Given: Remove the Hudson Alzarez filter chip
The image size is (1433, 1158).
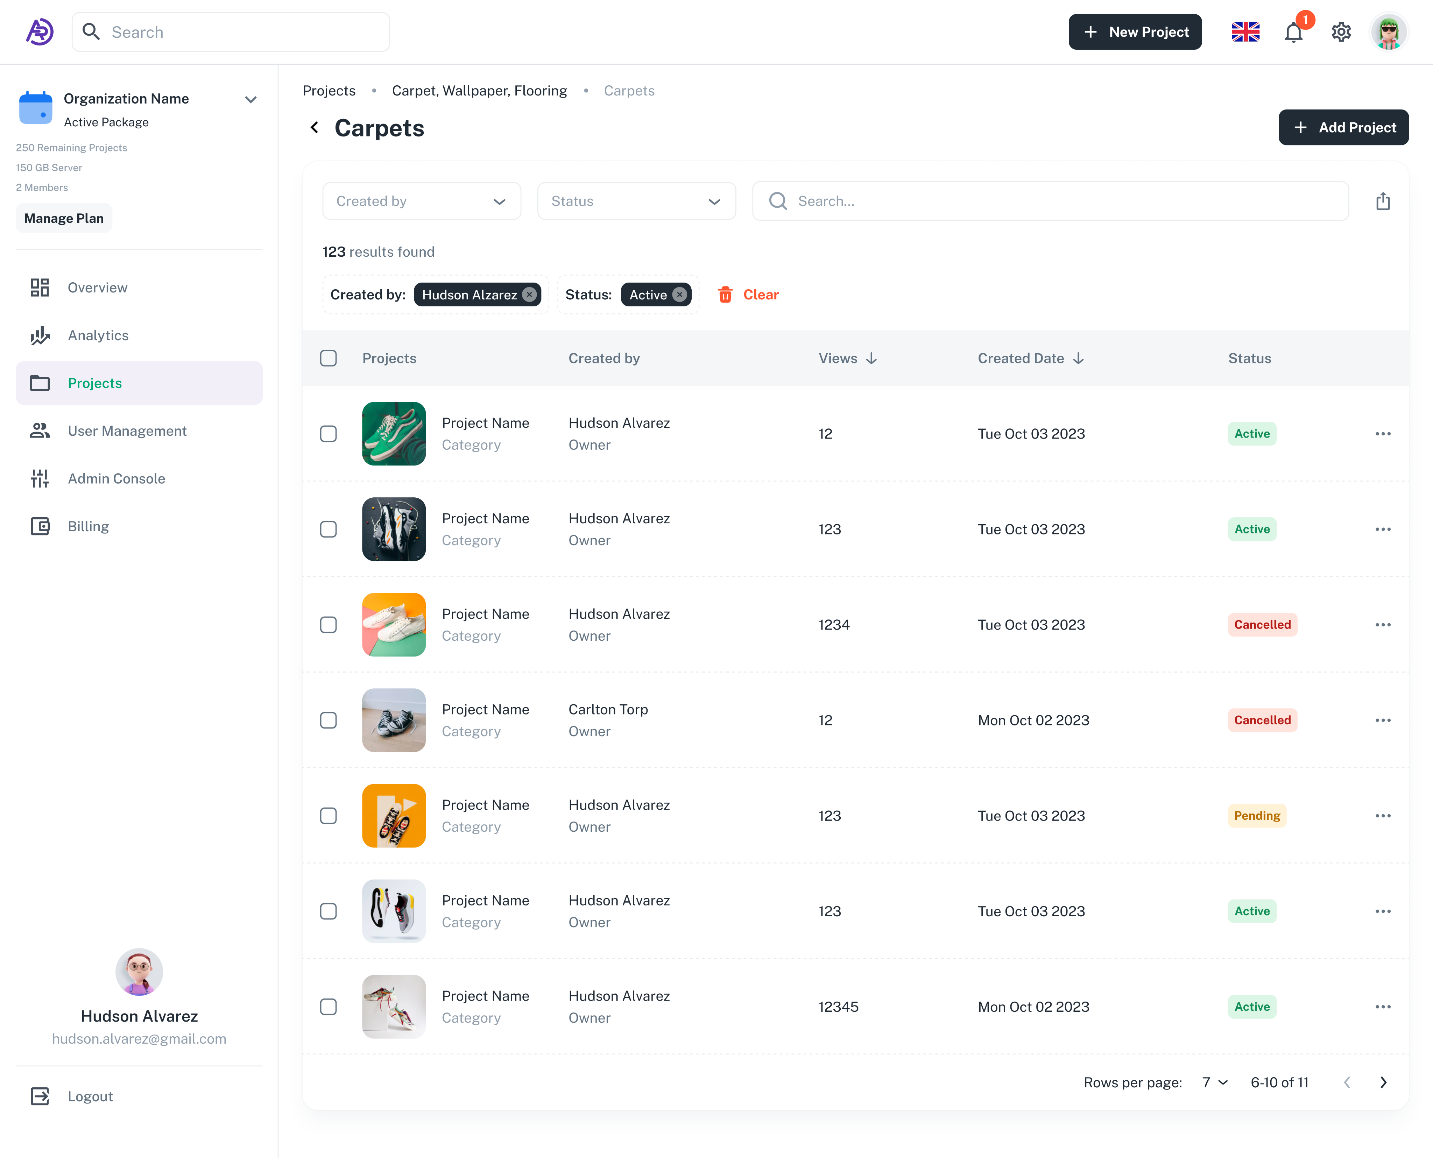Looking at the screenshot, I should click(x=530, y=295).
